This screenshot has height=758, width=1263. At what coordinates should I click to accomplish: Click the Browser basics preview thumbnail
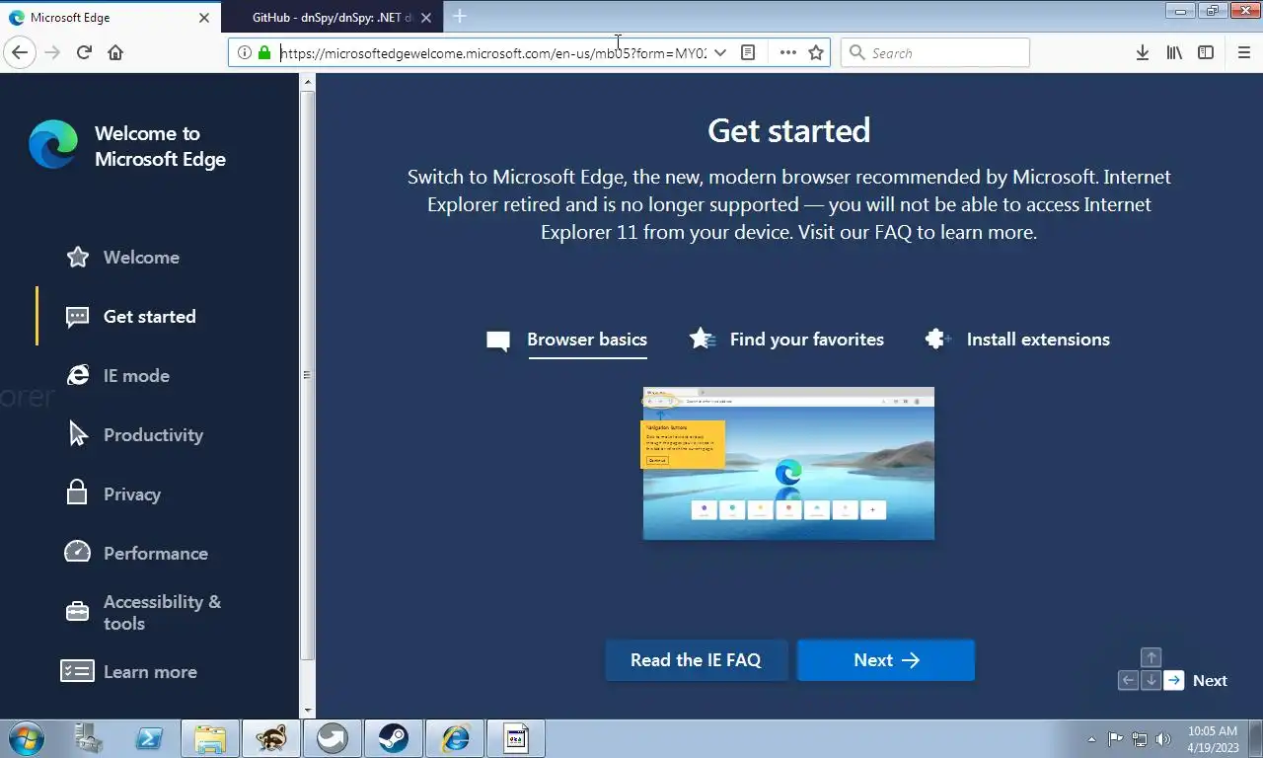788,463
